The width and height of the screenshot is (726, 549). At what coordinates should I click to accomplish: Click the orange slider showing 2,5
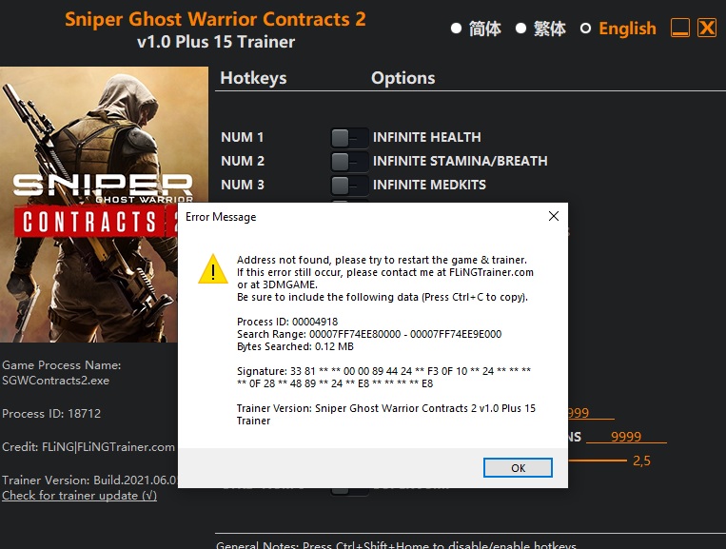tap(598, 461)
